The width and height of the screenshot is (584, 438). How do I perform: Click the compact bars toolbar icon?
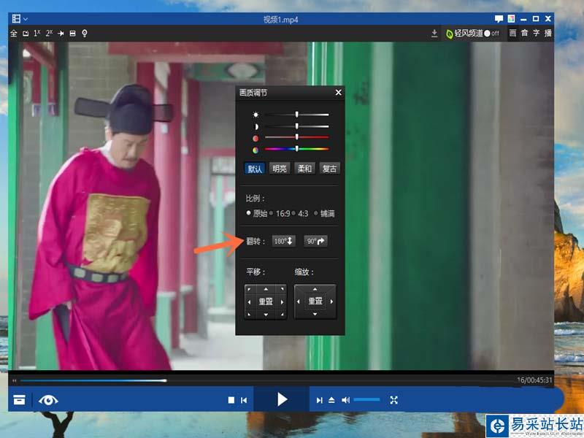click(x=72, y=34)
